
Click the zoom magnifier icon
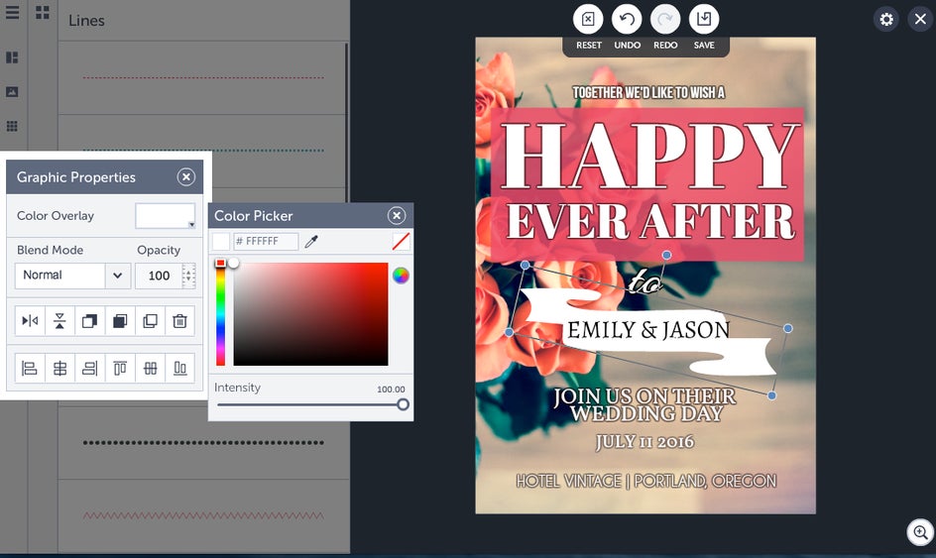920,532
